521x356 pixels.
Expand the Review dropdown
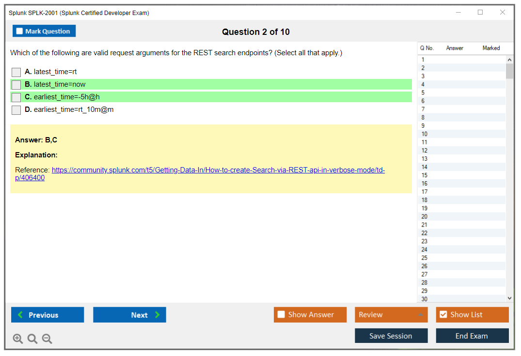391,315
